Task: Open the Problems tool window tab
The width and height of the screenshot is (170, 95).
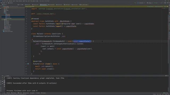Action: coord(14,93)
